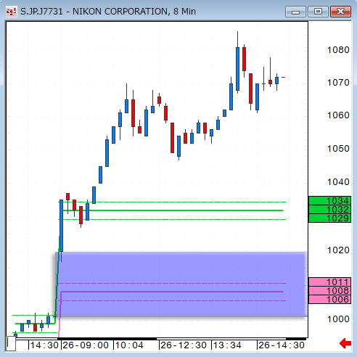Image resolution: width=357 pixels, height=357 pixels.
Task: Click the window title NIKON CORPORATION, 8 Min
Action: tap(134, 12)
